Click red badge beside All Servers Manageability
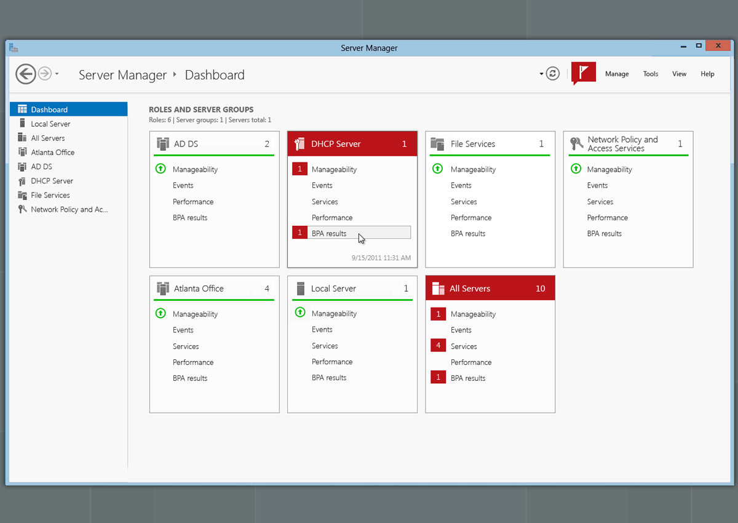 pos(438,314)
